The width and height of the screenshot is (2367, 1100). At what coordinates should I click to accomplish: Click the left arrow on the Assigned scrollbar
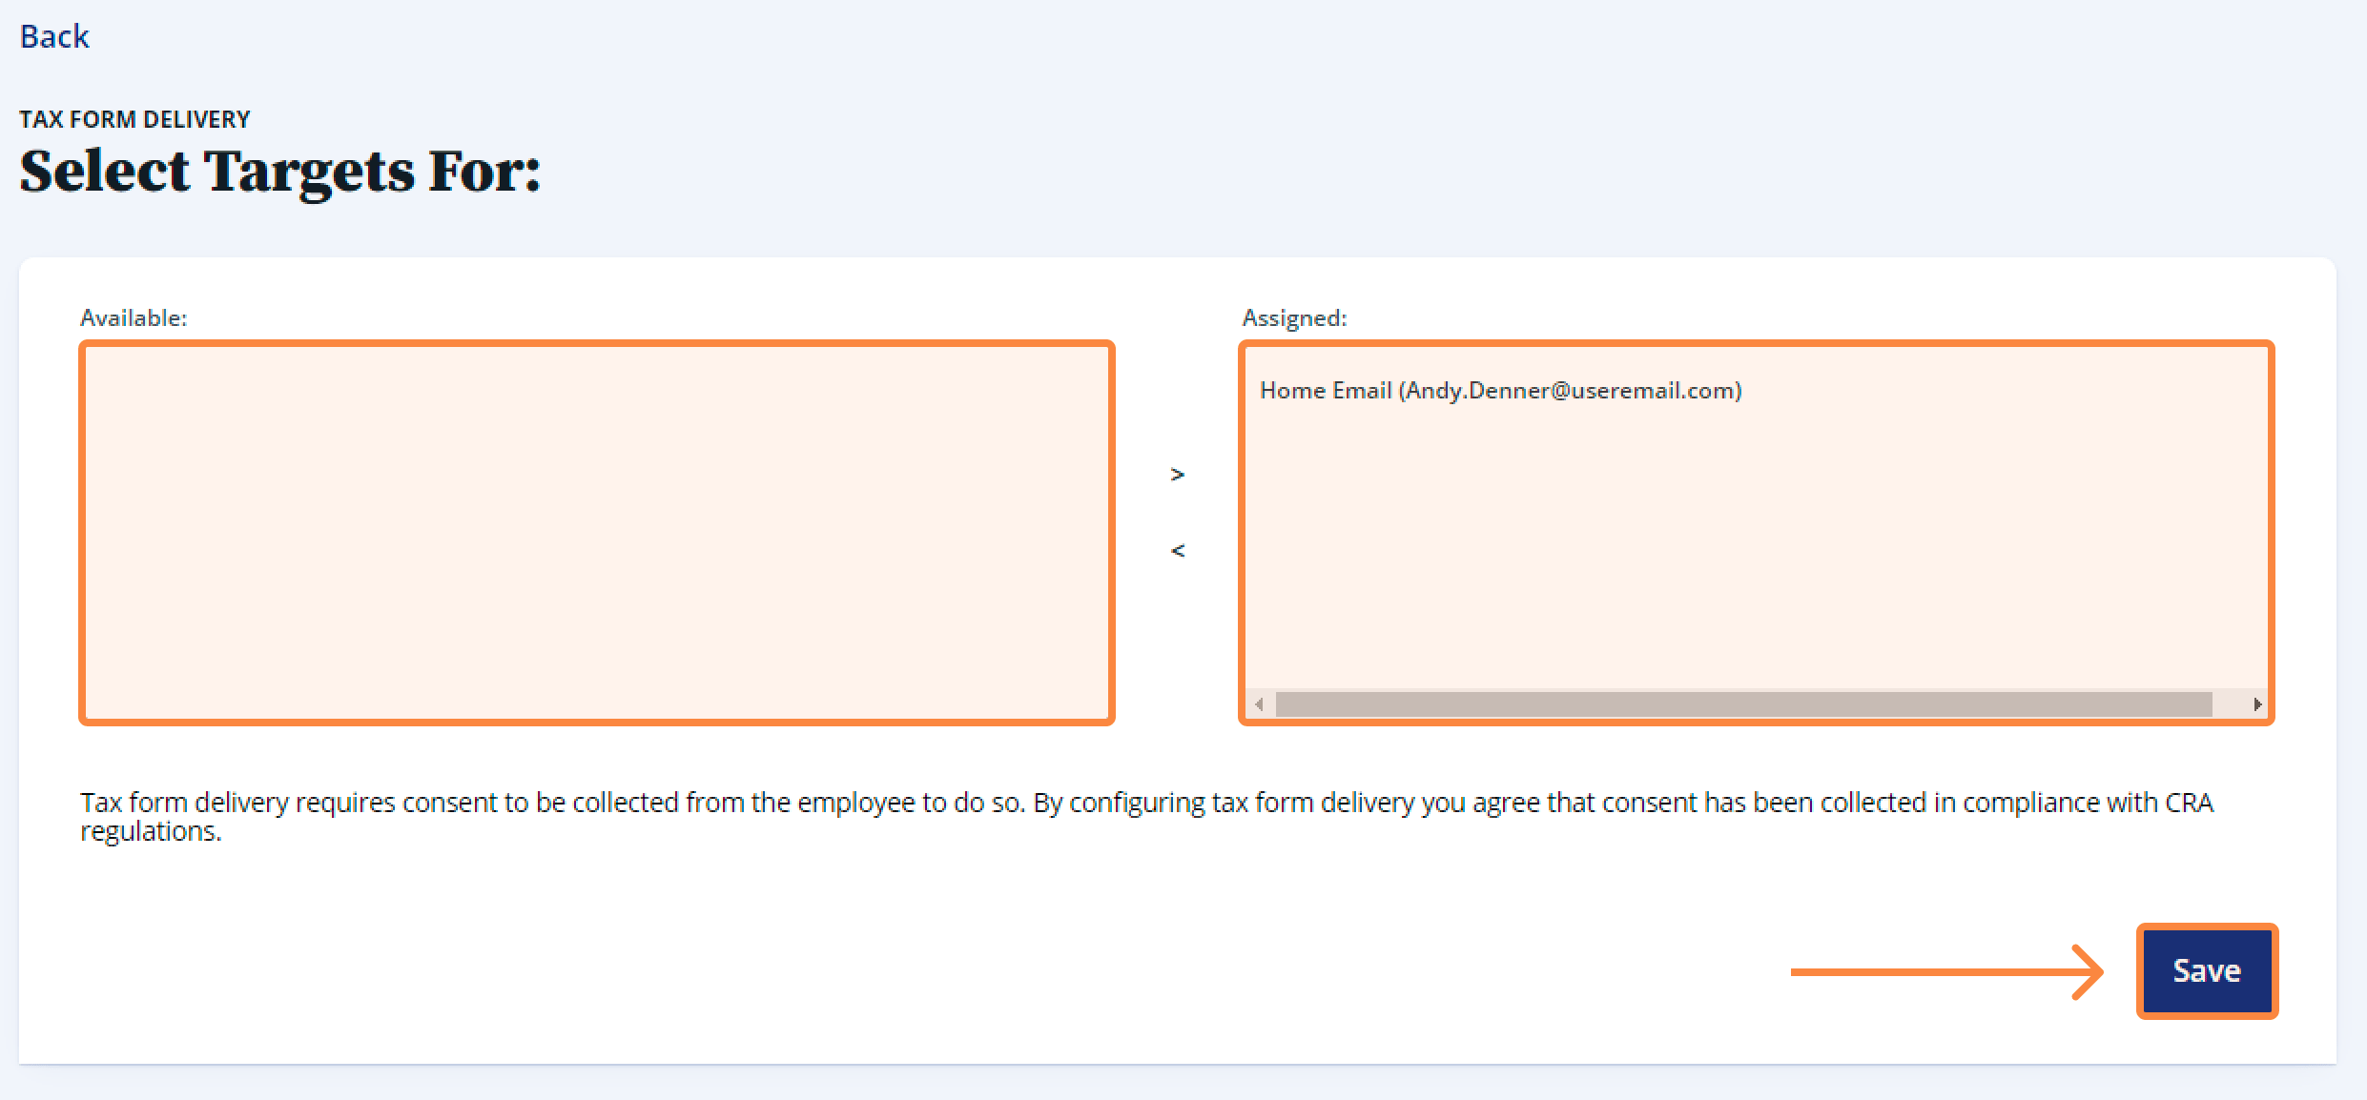1258,703
